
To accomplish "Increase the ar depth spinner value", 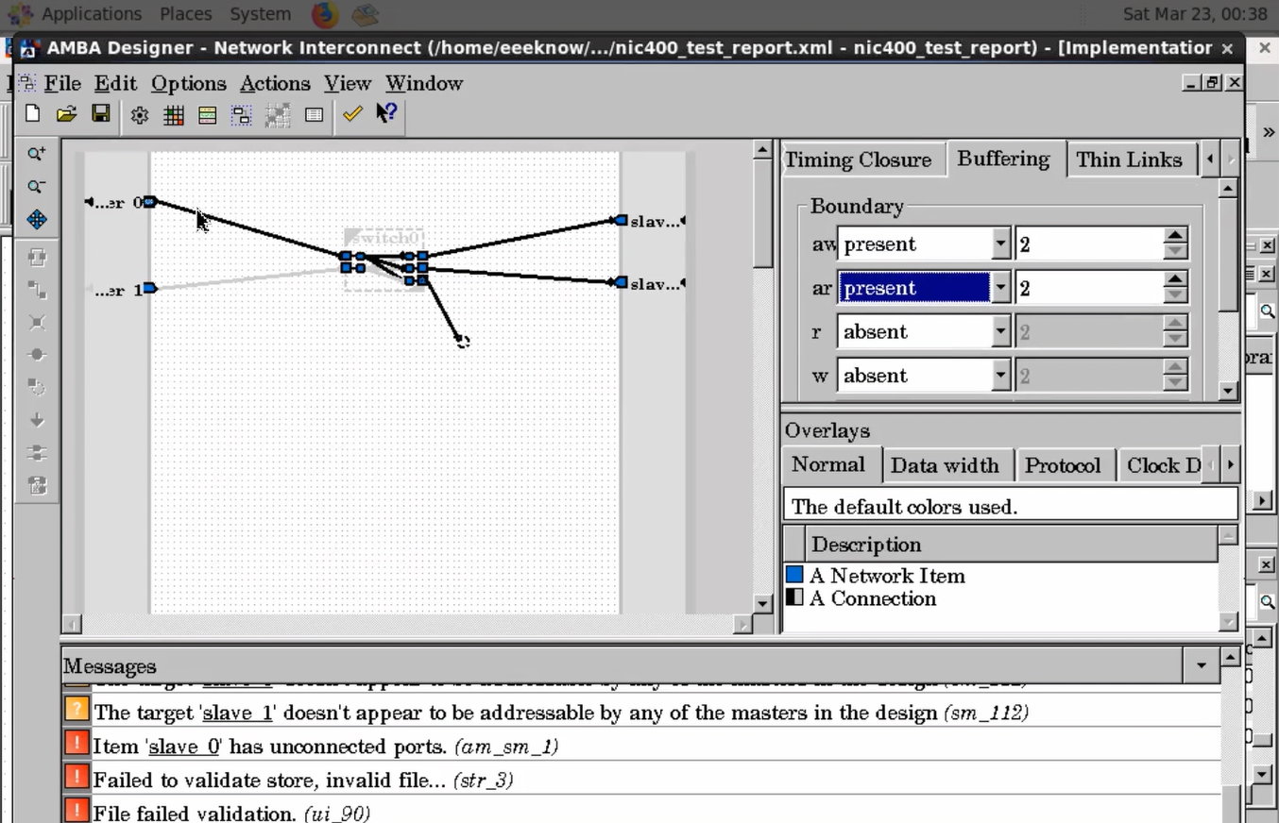I will [x=1175, y=279].
